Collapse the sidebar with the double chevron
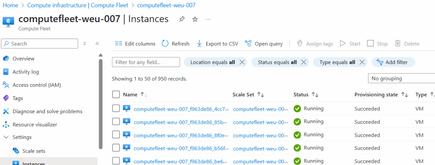The width and height of the screenshot is (435, 165). (x=97, y=44)
